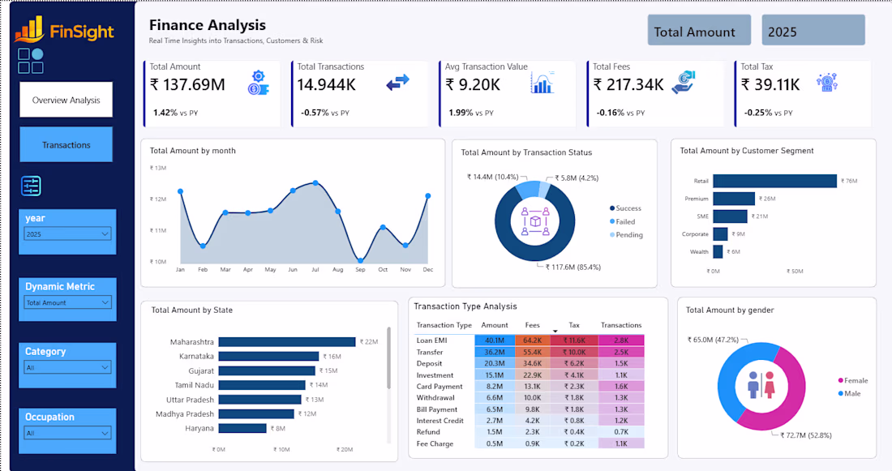Image resolution: width=892 pixels, height=471 pixels.
Task: Click the Total Transactions arrows icon
Action: [397, 82]
